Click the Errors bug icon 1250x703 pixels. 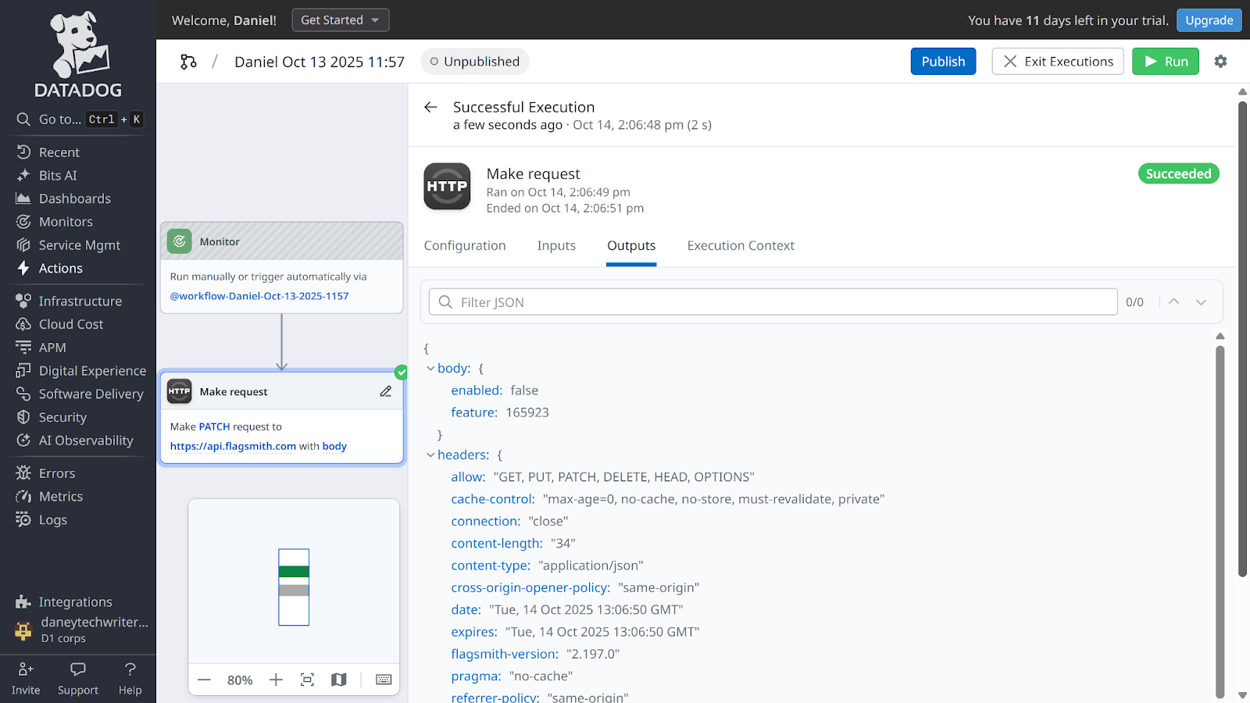click(23, 473)
